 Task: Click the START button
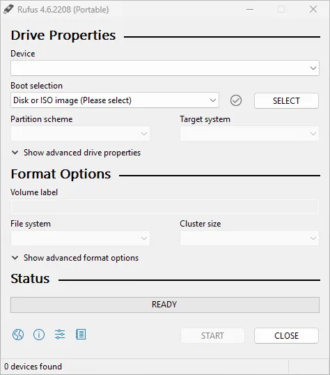212,336
